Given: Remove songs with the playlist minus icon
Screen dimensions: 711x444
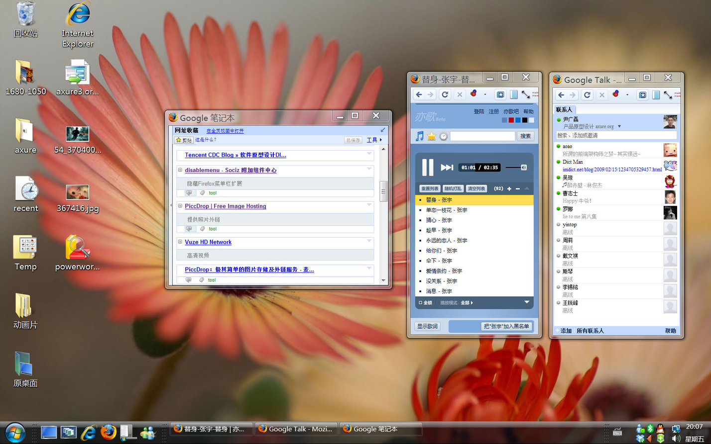Looking at the screenshot, I should pyautogui.click(x=518, y=189).
